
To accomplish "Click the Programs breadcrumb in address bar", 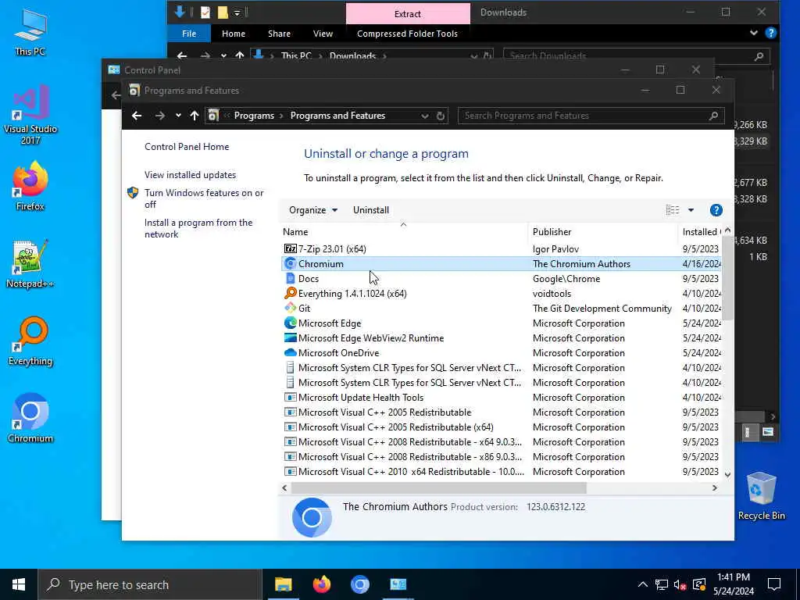I will pyautogui.click(x=254, y=116).
